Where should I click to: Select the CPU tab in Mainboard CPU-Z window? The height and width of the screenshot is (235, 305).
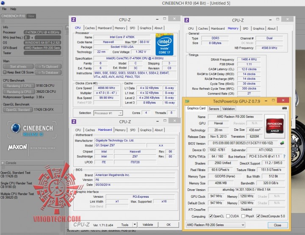(78, 130)
